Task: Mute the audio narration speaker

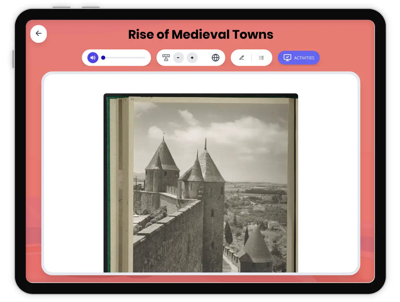Action: click(x=93, y=58)
